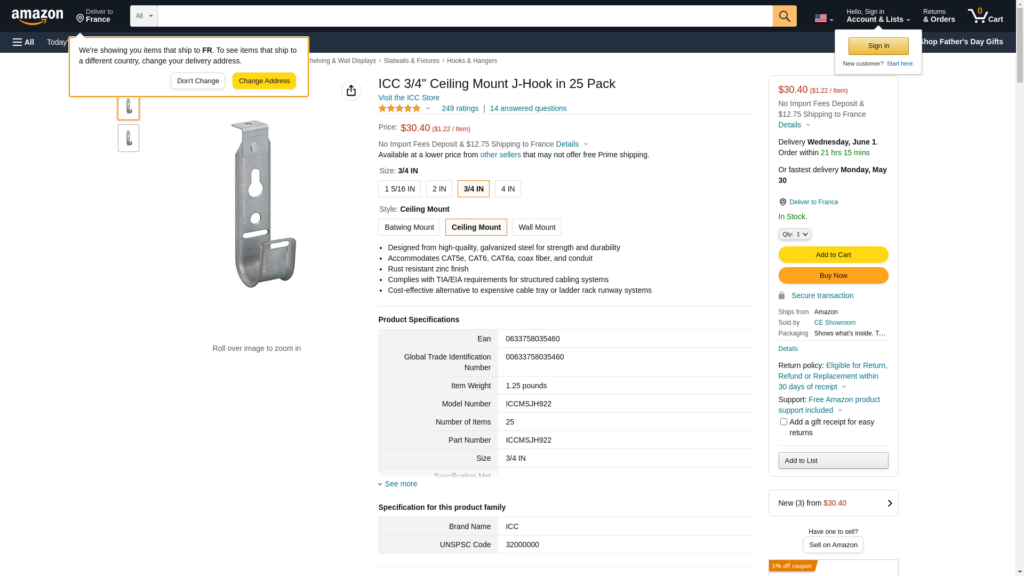Open the All search category dropdown
The image size is (1024, 576).
(x=144, y=16)
